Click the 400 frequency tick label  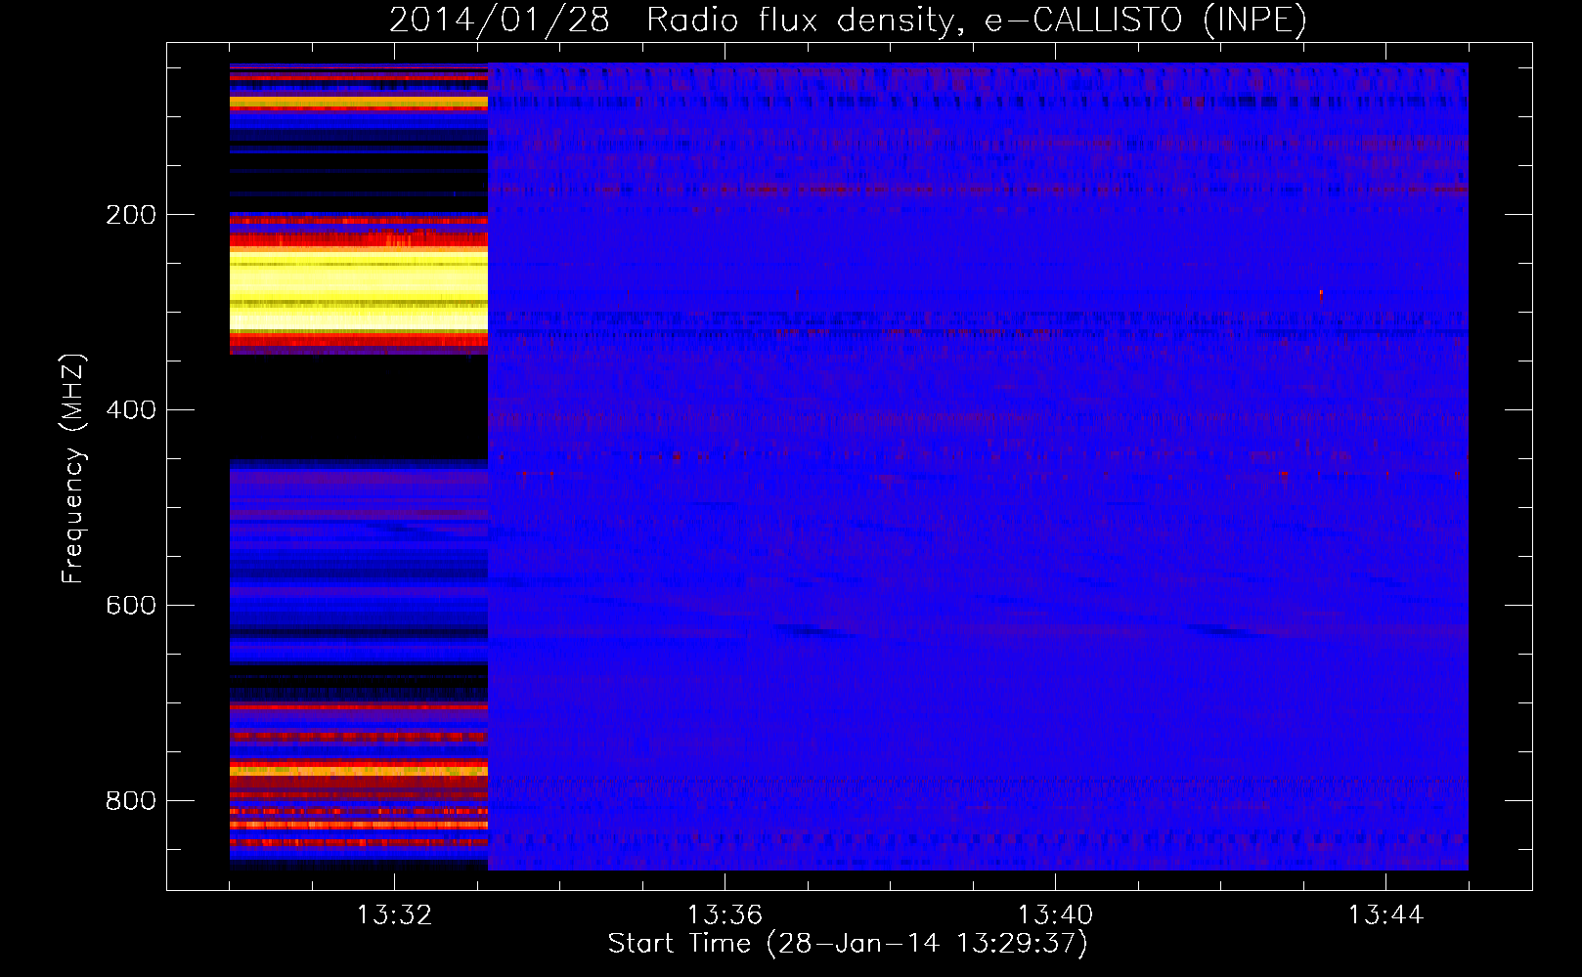click(x=131, y=410)
